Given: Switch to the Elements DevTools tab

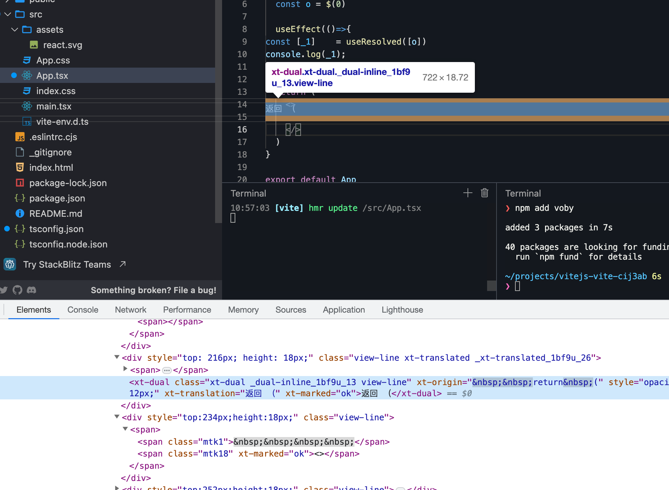Looking at the screenshot, I should 34,310.
